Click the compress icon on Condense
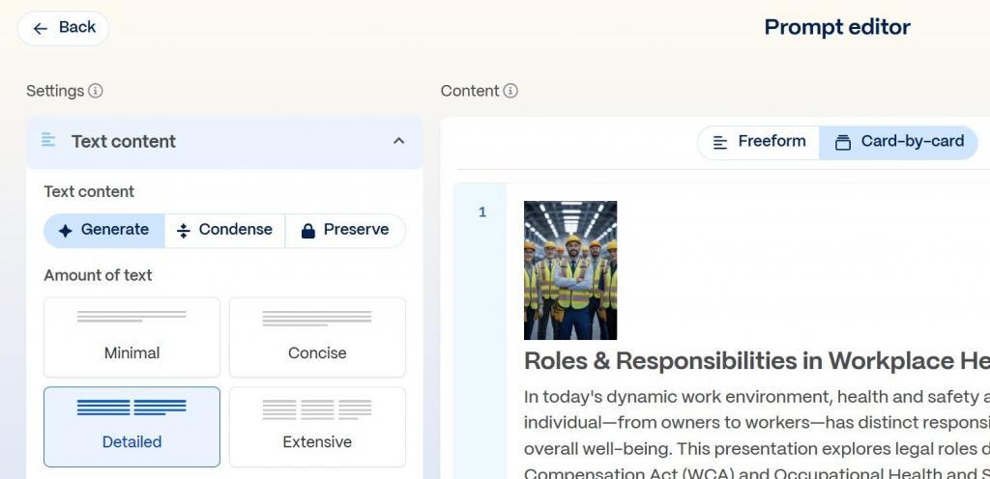Image resolution: width=990 pixels, height=479 pixels. tap(184, 231)
